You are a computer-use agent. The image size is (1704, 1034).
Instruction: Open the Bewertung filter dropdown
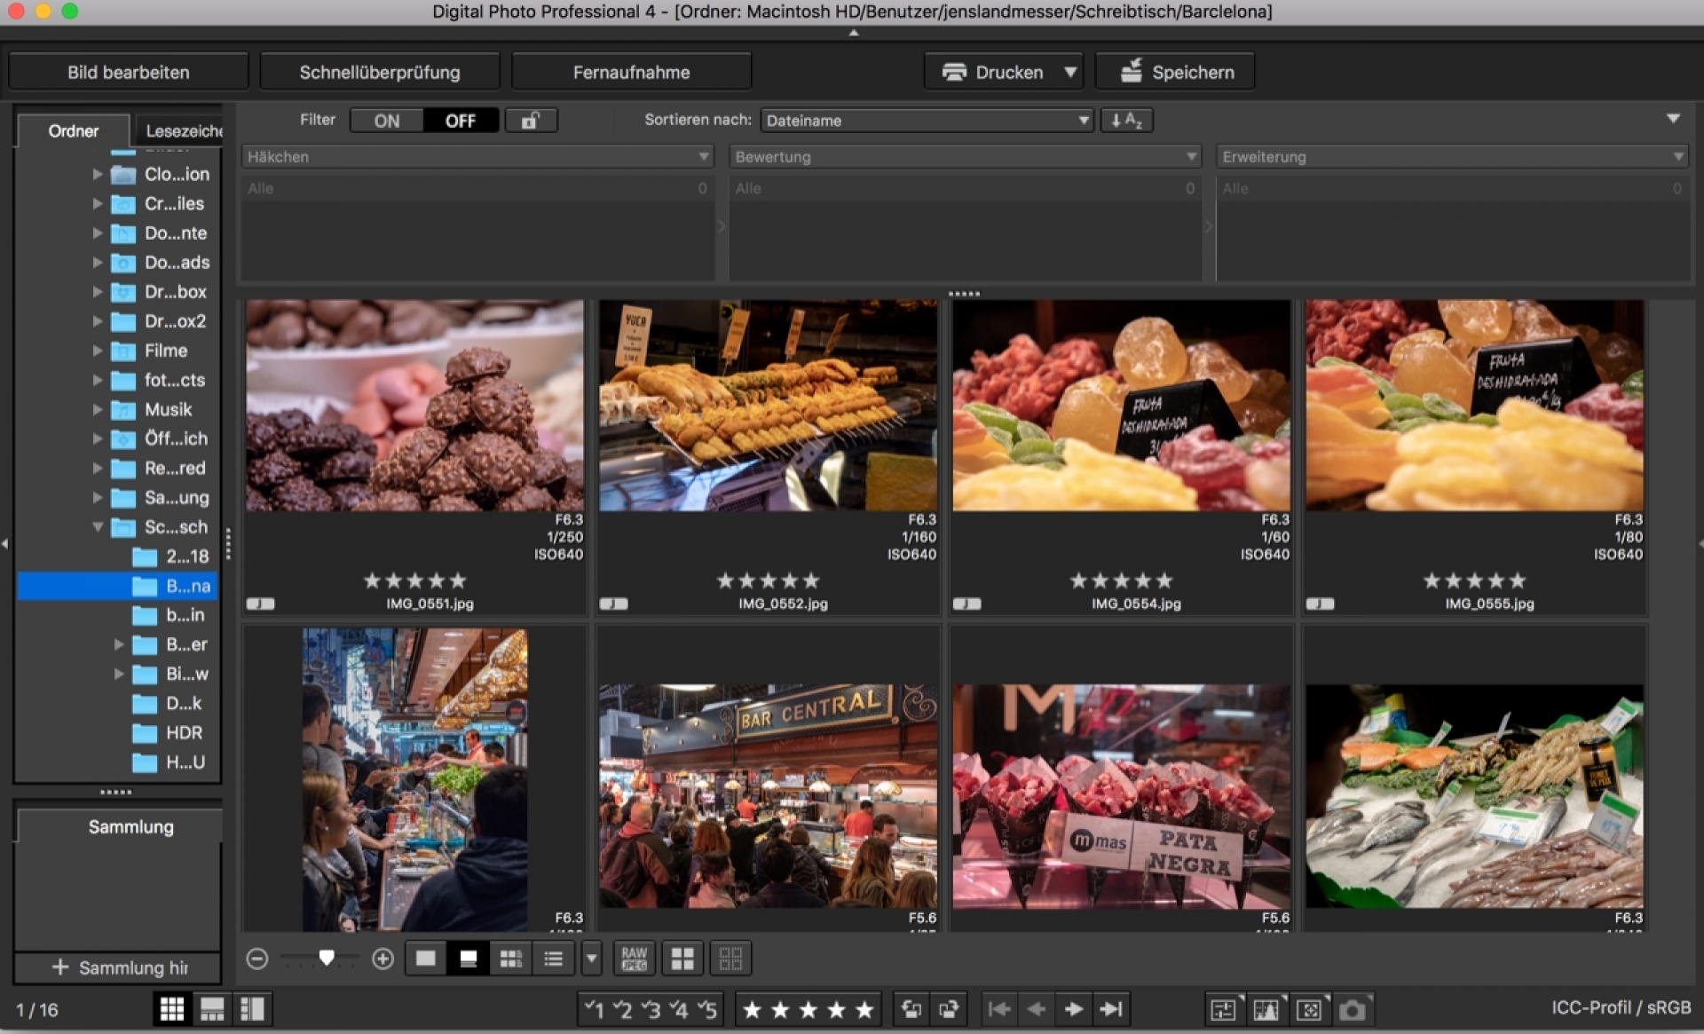click(x=965, y=157)
